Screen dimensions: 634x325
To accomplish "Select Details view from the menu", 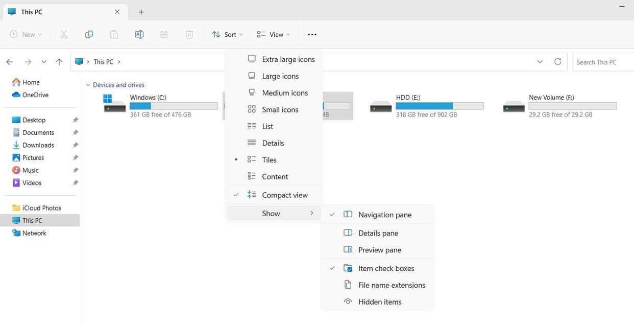I will pyautogui.click(x=273, y=143).
